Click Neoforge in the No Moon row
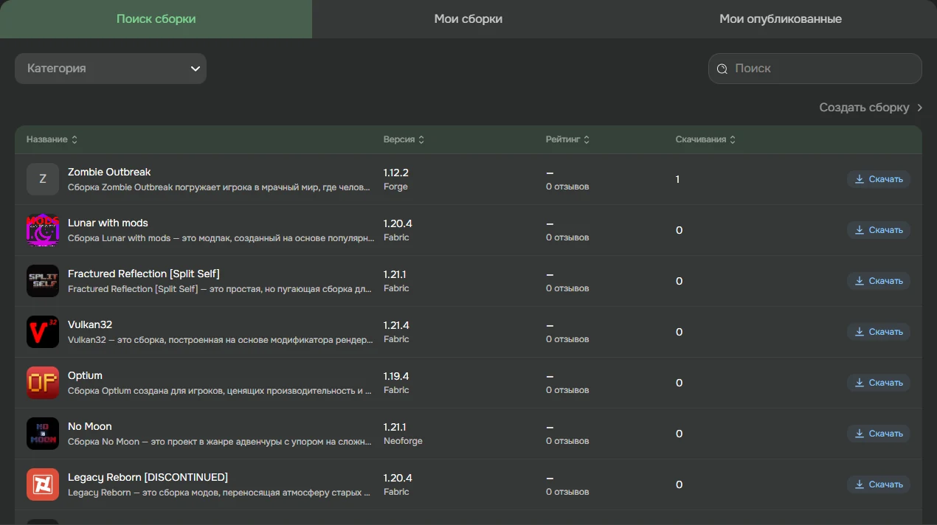Screen dimensions: 937x525 coord(403,441)
